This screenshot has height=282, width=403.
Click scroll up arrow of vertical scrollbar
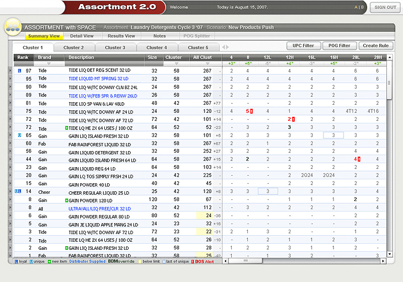[x=389, y=57]
